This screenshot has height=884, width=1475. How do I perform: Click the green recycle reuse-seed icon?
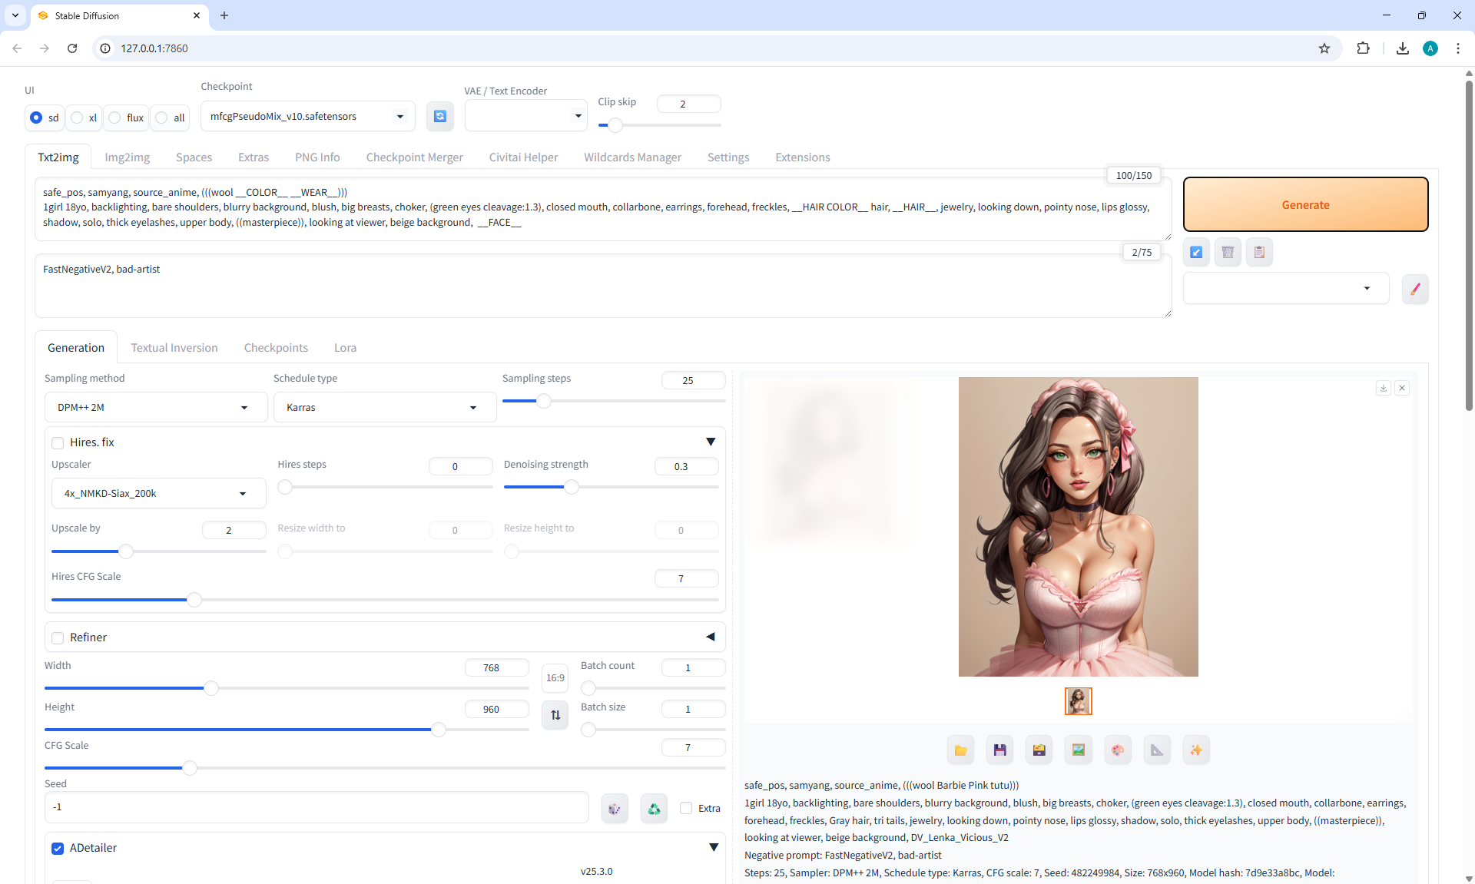click(x=654, y=809)
